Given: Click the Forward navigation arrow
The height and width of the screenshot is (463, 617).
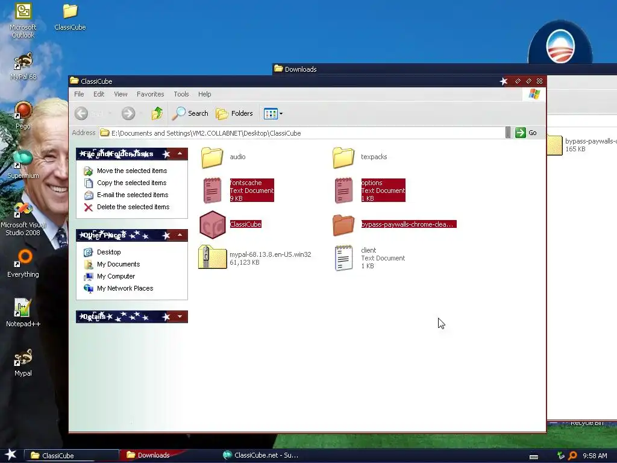Looking at the screenshot, I should point(128,113).
